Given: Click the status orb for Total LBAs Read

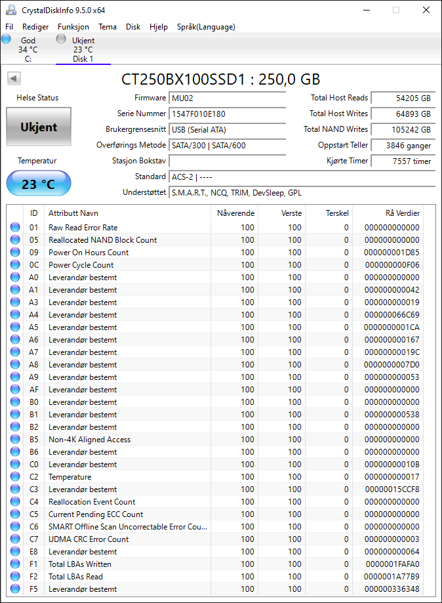Looking at the screenshot, I should (x=15, y=577).
